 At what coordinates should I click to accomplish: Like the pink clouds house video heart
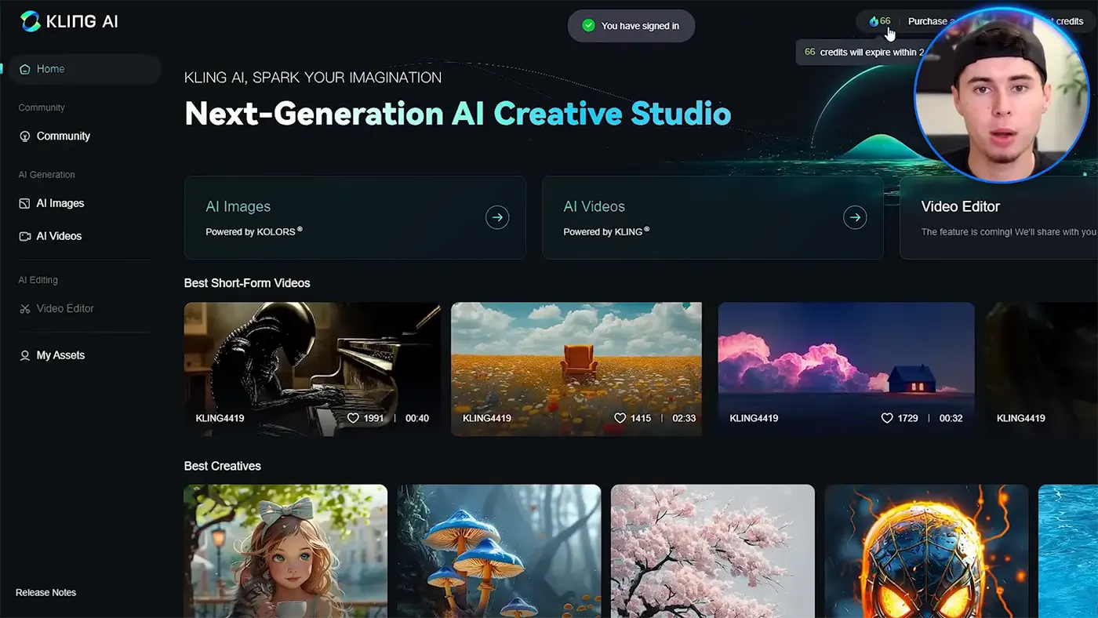(887, 418)
